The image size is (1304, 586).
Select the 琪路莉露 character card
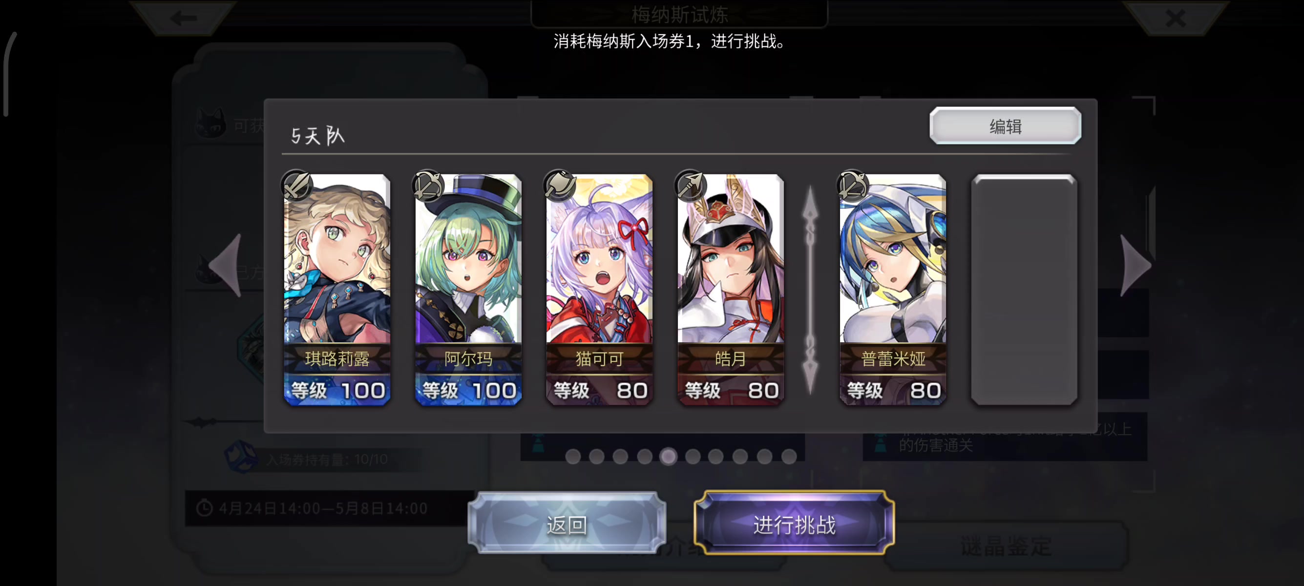pyautogui.click(x=337, y=290)
